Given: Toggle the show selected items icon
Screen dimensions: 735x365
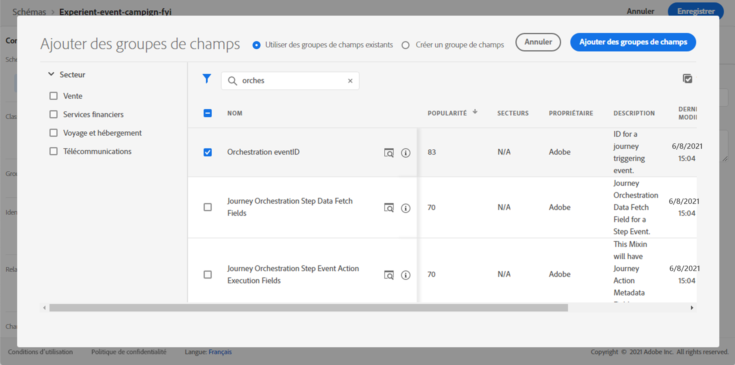Looking at the screenshot, I should (688, 79).
